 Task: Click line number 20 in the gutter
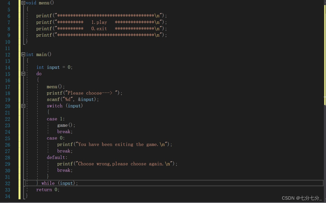pyautogui.click(x=8, y=106)
